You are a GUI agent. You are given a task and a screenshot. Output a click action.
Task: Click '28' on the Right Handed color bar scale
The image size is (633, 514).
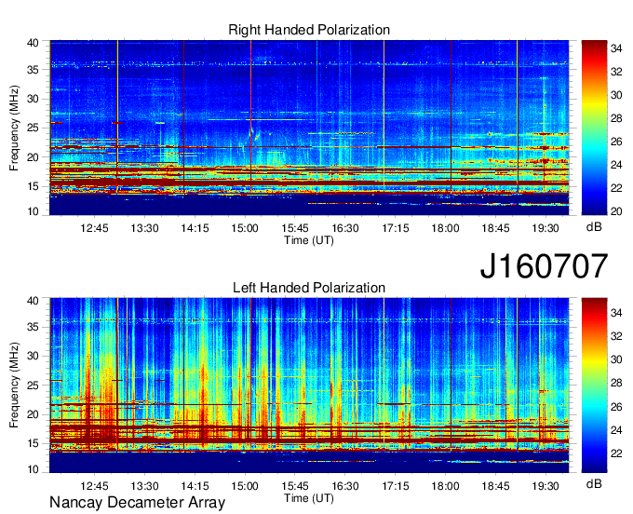(x=616, y=118)
